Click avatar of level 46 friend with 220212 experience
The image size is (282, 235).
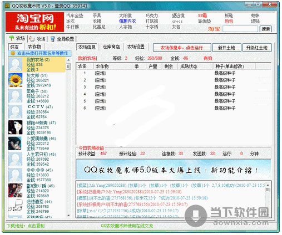click(16, 144)
